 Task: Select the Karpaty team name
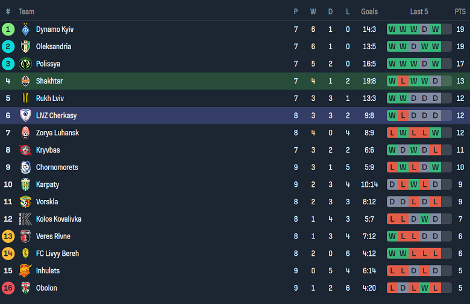[48, 184]
